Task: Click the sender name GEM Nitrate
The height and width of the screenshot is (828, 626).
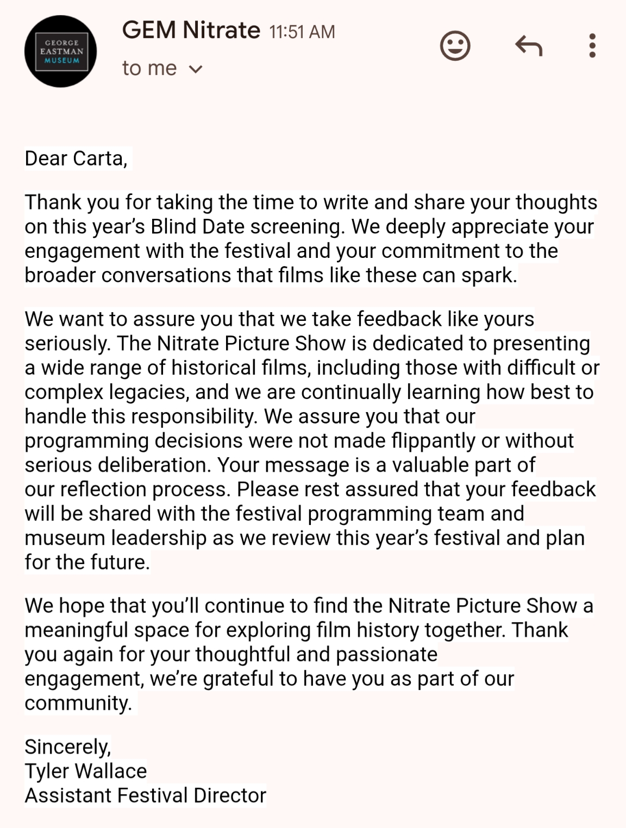Action: (x=191, y=30)
